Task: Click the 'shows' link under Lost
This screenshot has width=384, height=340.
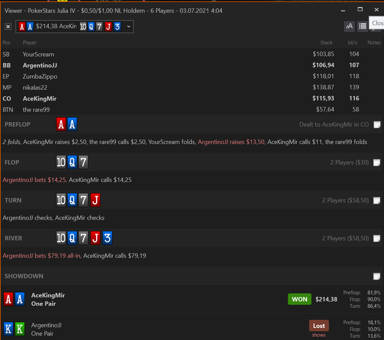Action: click(319, 335)
